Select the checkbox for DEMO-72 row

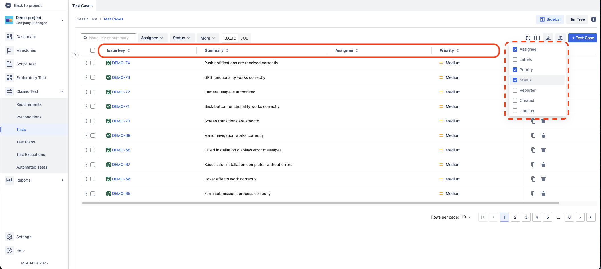[x=93, y=92]
